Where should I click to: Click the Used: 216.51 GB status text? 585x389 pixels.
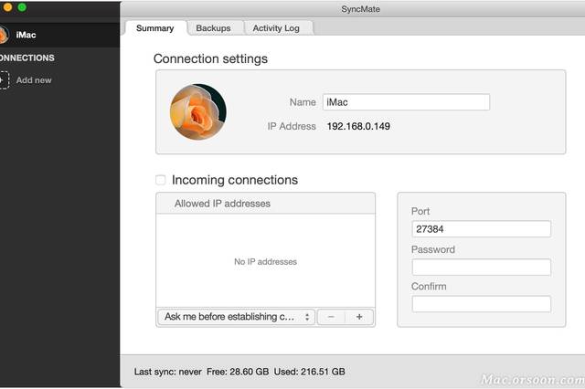coord(310,372)
